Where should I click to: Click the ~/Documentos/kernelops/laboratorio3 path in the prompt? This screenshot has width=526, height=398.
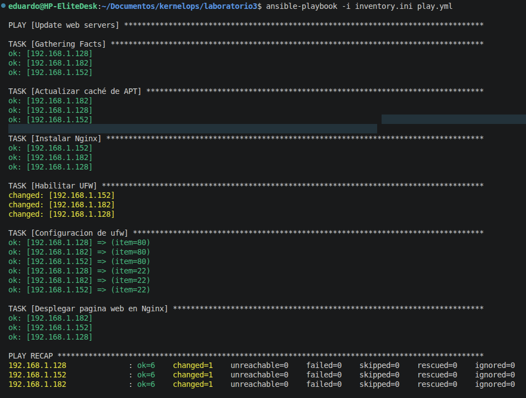[179, 6]
